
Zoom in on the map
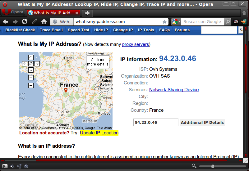pos(31,78)
